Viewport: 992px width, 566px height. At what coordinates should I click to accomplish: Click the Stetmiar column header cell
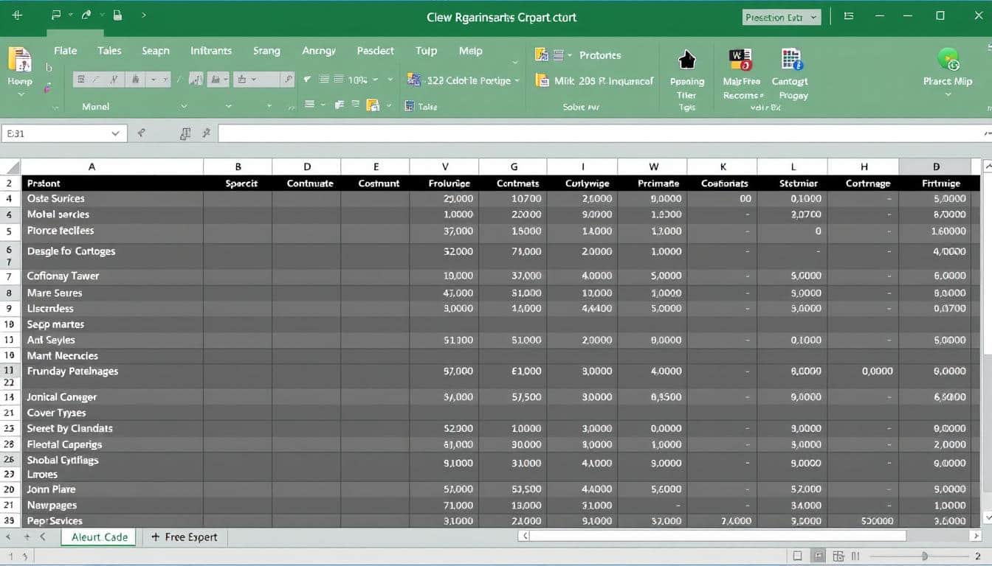tap(793, 183)
